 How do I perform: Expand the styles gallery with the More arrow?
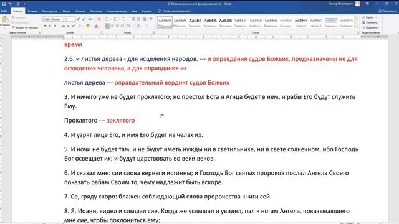356,26
